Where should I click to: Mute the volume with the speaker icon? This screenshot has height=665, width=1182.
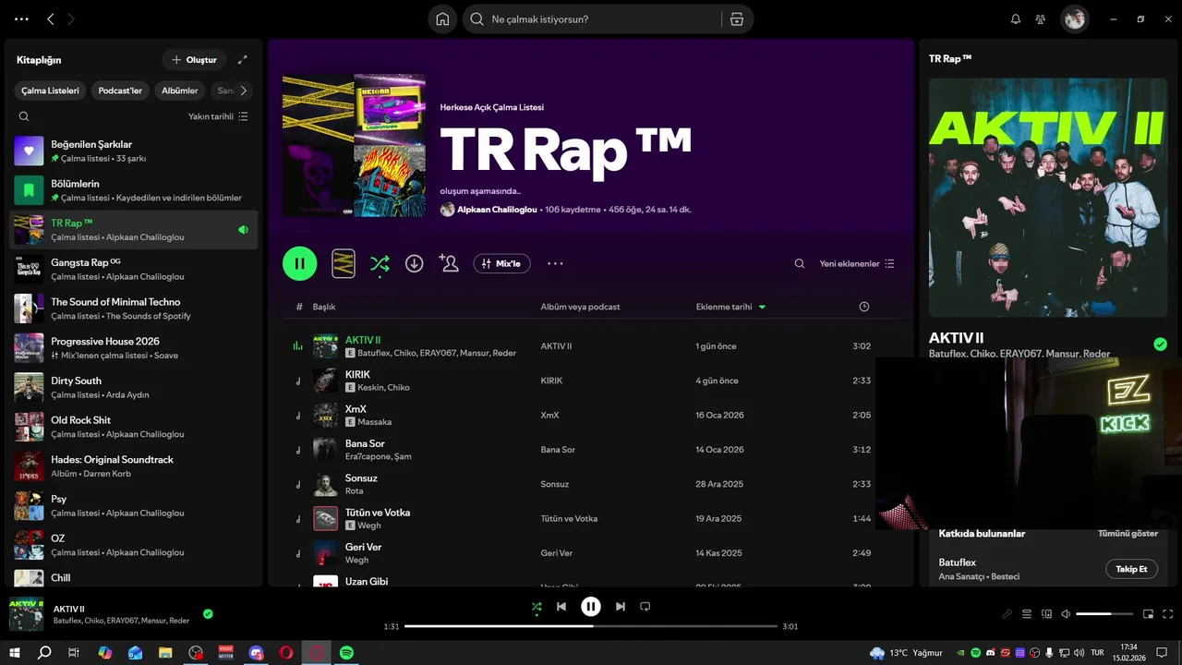[x=1066, y=614]
